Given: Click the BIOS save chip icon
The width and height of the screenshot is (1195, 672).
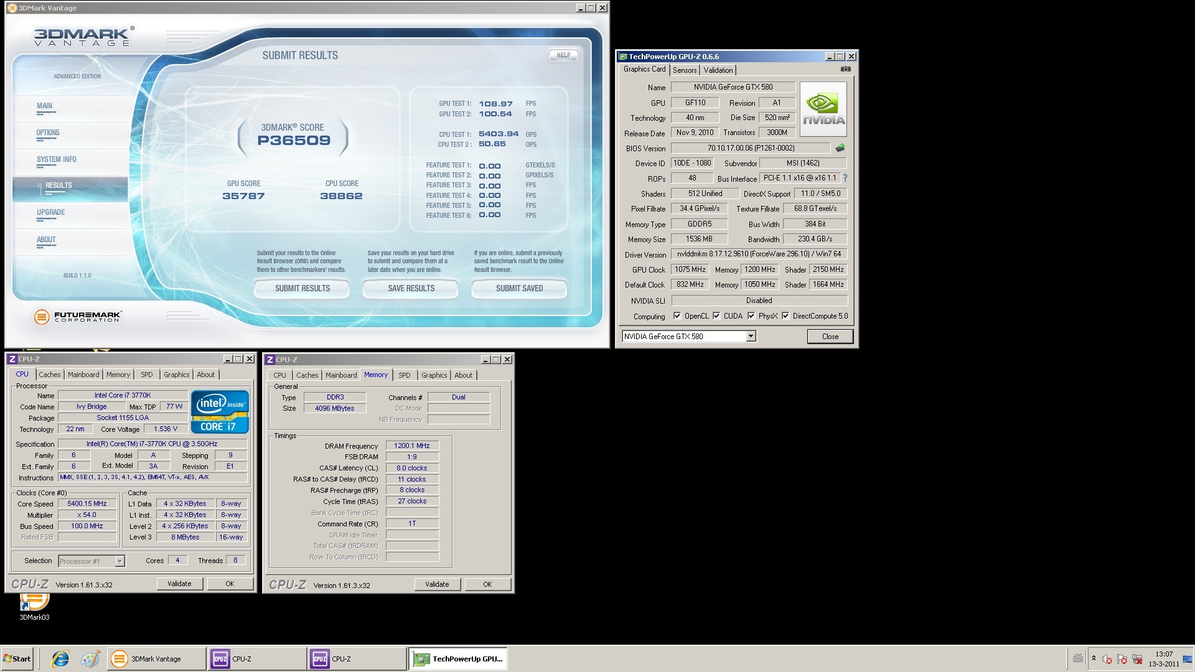Looking at the screenshot, I should 840,148.
